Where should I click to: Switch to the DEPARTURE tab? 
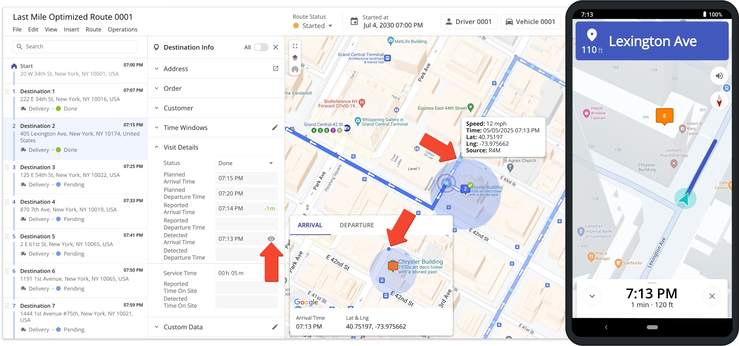point(357,225)
